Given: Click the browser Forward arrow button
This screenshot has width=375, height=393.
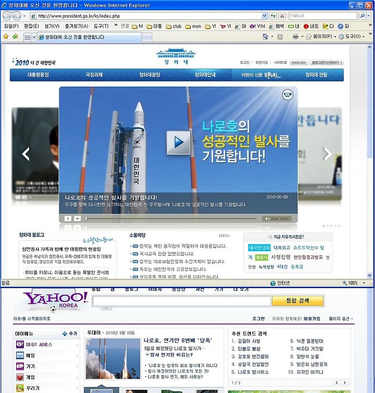Looking at the screenshot, I should coord(16,16).
